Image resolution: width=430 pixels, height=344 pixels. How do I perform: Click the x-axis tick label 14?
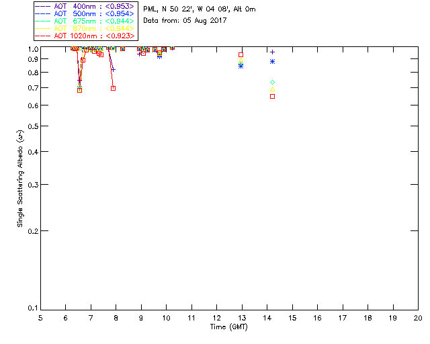coord(267,318)
